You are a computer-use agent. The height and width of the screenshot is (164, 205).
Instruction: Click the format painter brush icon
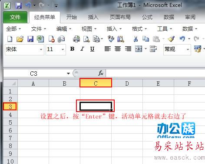(171, 39)
